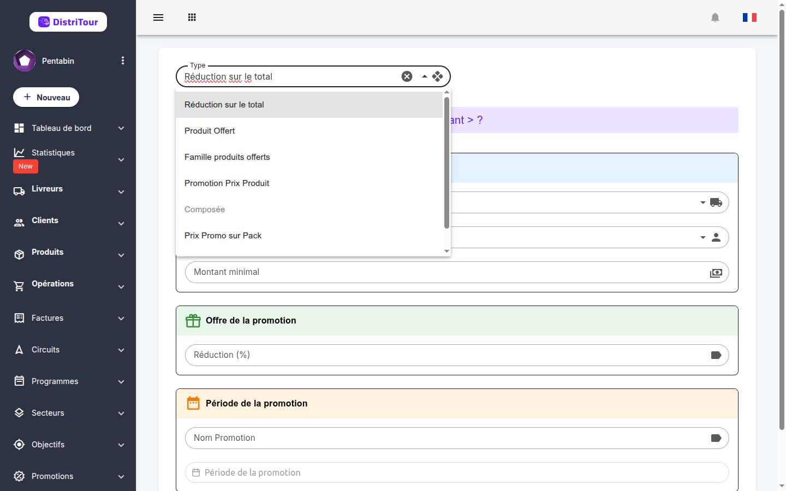Click the tag icon in Nom Promotion
786x491 pixels.
point(716,438)
